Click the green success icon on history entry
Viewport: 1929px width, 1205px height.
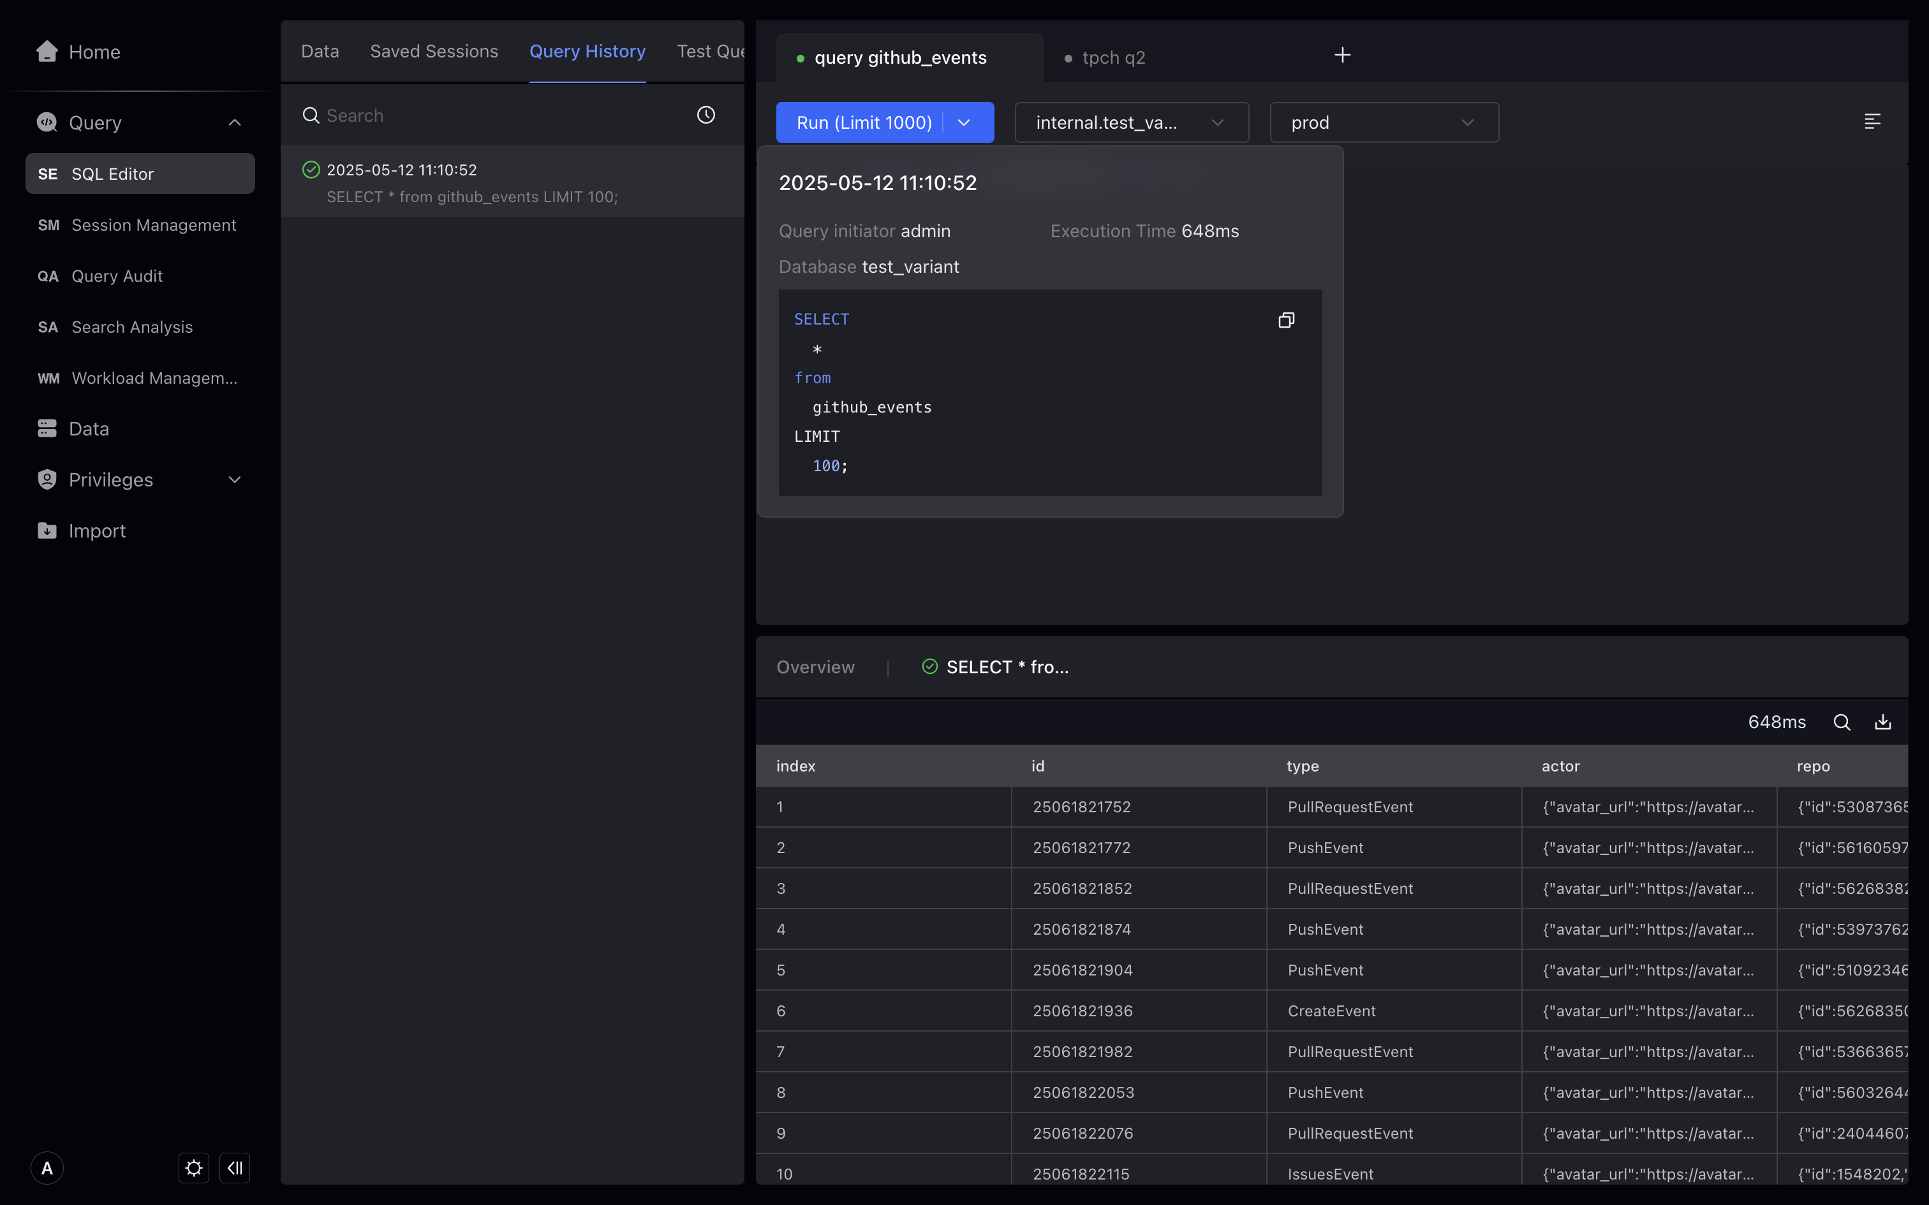[311, 169]
